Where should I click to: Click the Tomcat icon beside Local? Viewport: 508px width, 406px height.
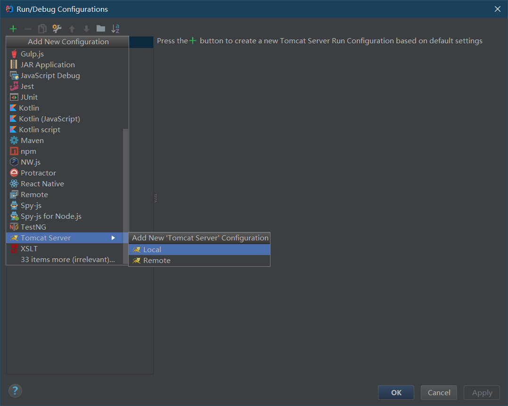(136, 249)
